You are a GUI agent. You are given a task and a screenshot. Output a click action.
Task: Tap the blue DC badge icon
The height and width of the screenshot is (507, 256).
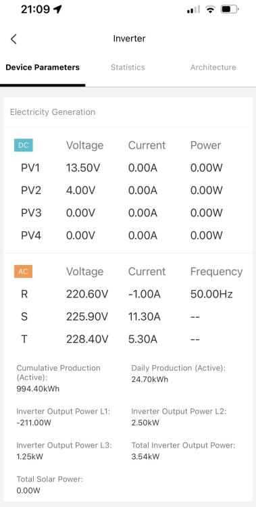[23, 145]
